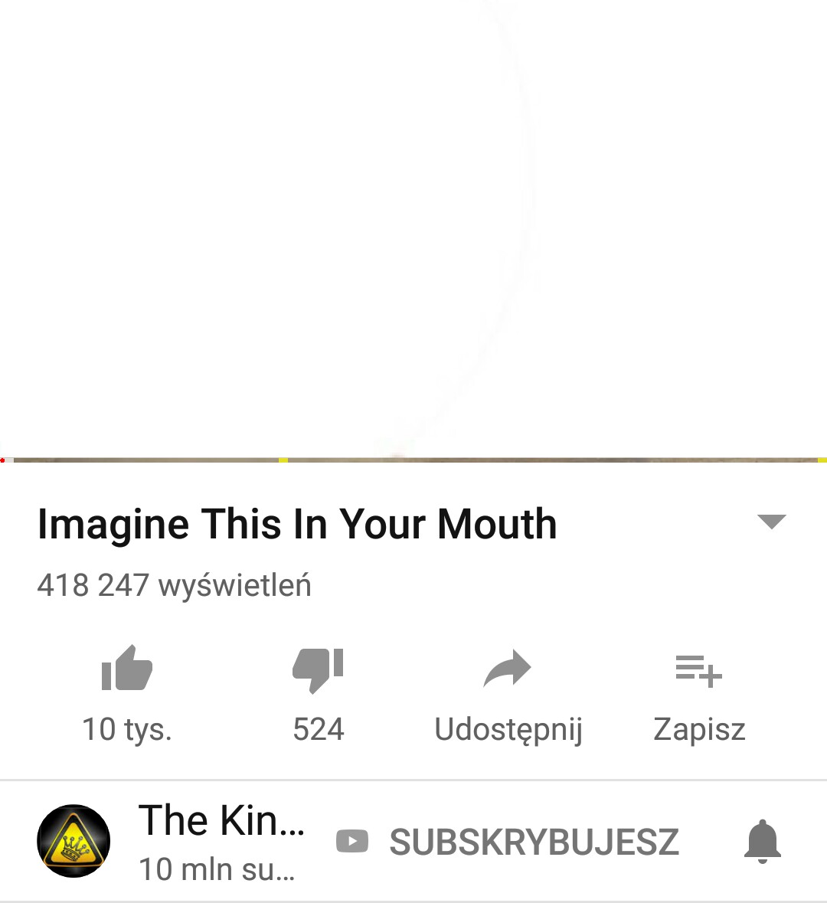Tap the thumbs up like icon

tap(126, 667)
